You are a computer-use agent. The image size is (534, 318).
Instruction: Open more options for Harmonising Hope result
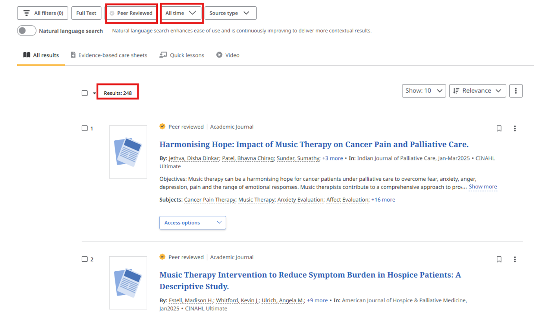(x=515, y=129)
